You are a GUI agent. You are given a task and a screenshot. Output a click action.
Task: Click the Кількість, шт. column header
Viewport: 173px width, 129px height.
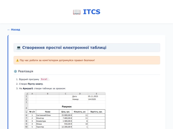(x=80, y=112)
